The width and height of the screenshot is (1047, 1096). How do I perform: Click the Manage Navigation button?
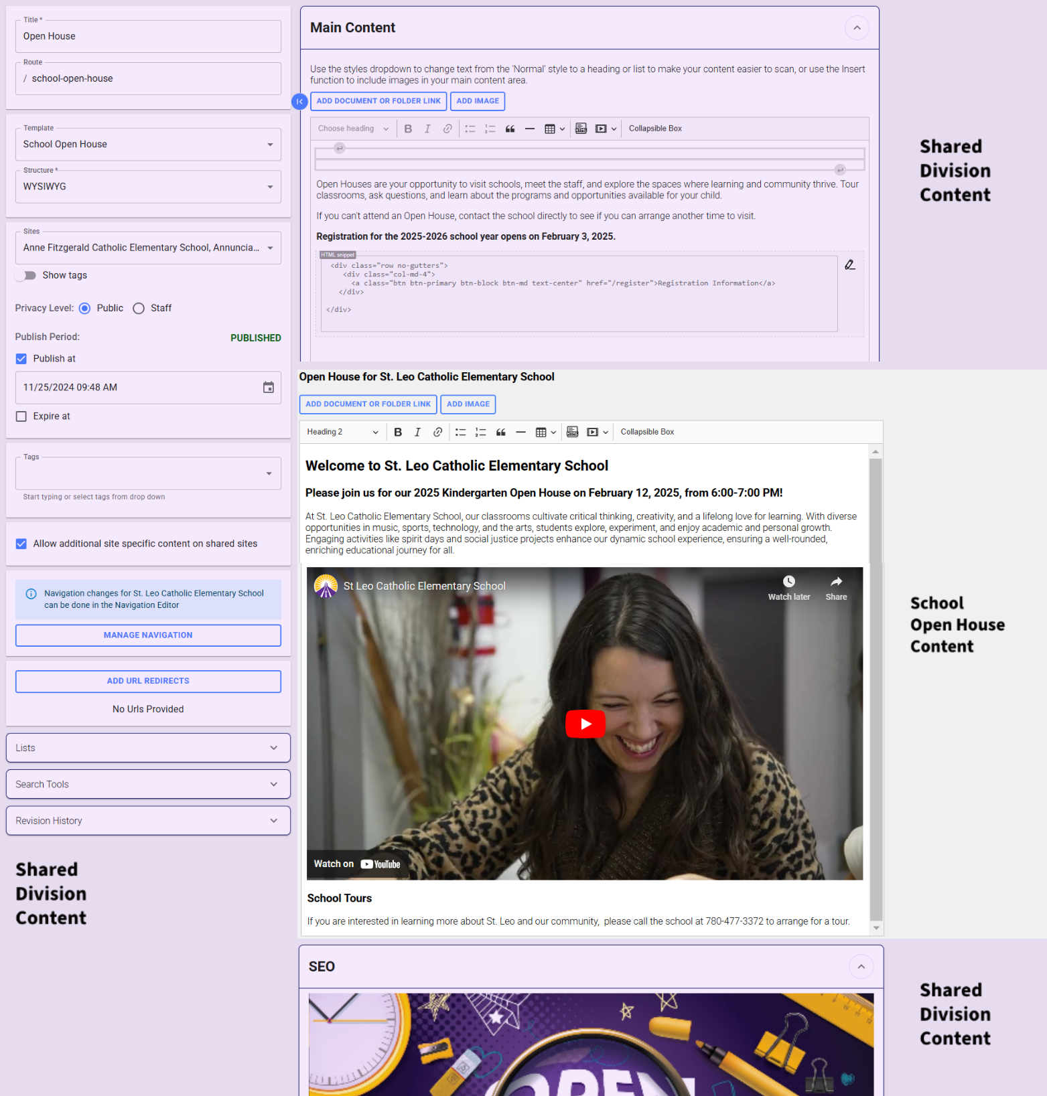148,635
